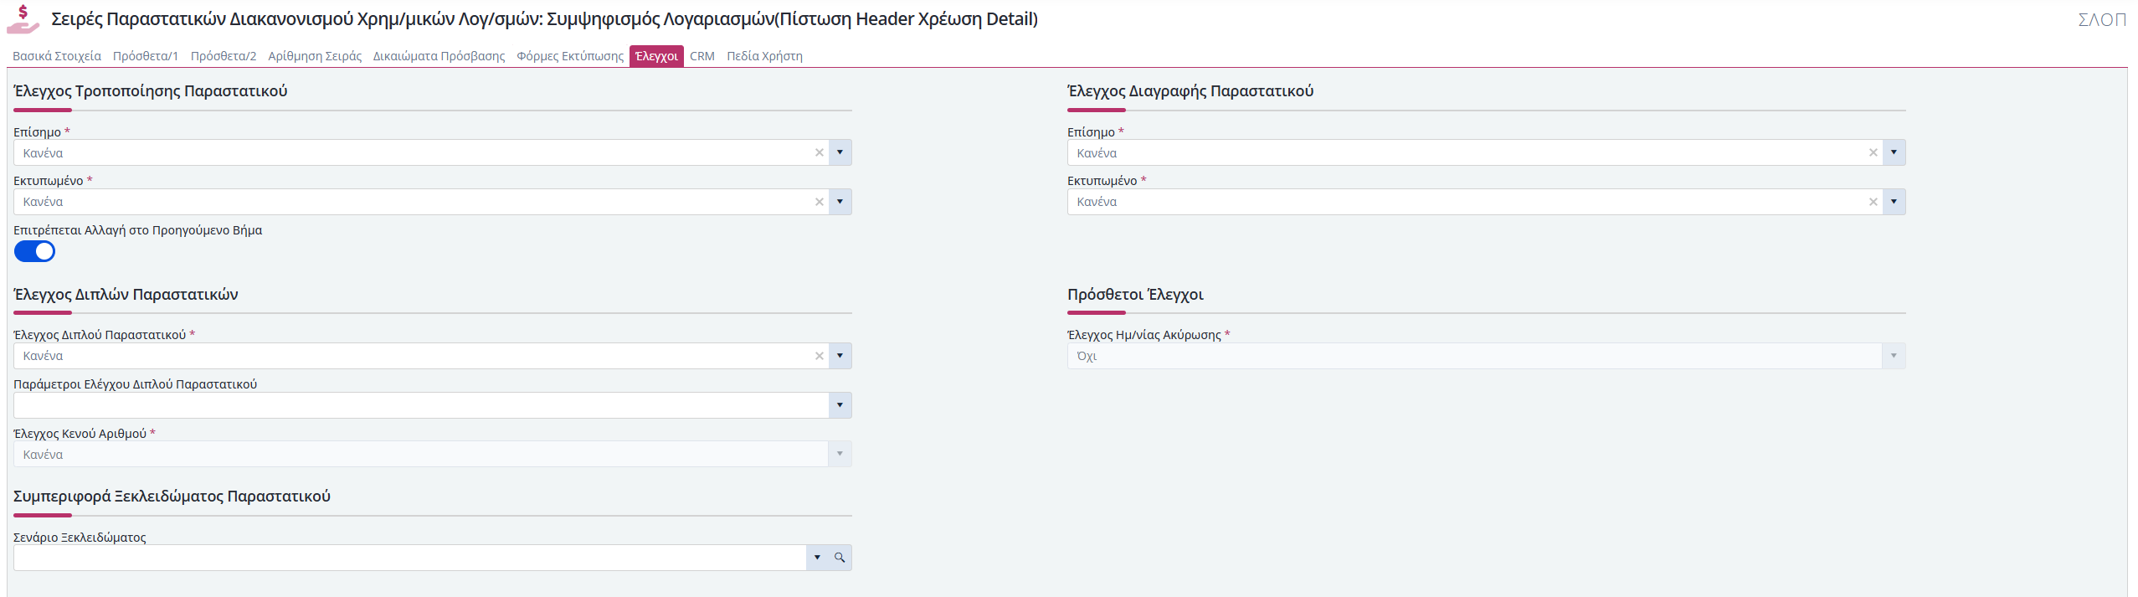Expand Παράμετροι Ελέγχου Διπλού Παραστατικού dropdown
2138x597 pixels.
pos(840,405)
